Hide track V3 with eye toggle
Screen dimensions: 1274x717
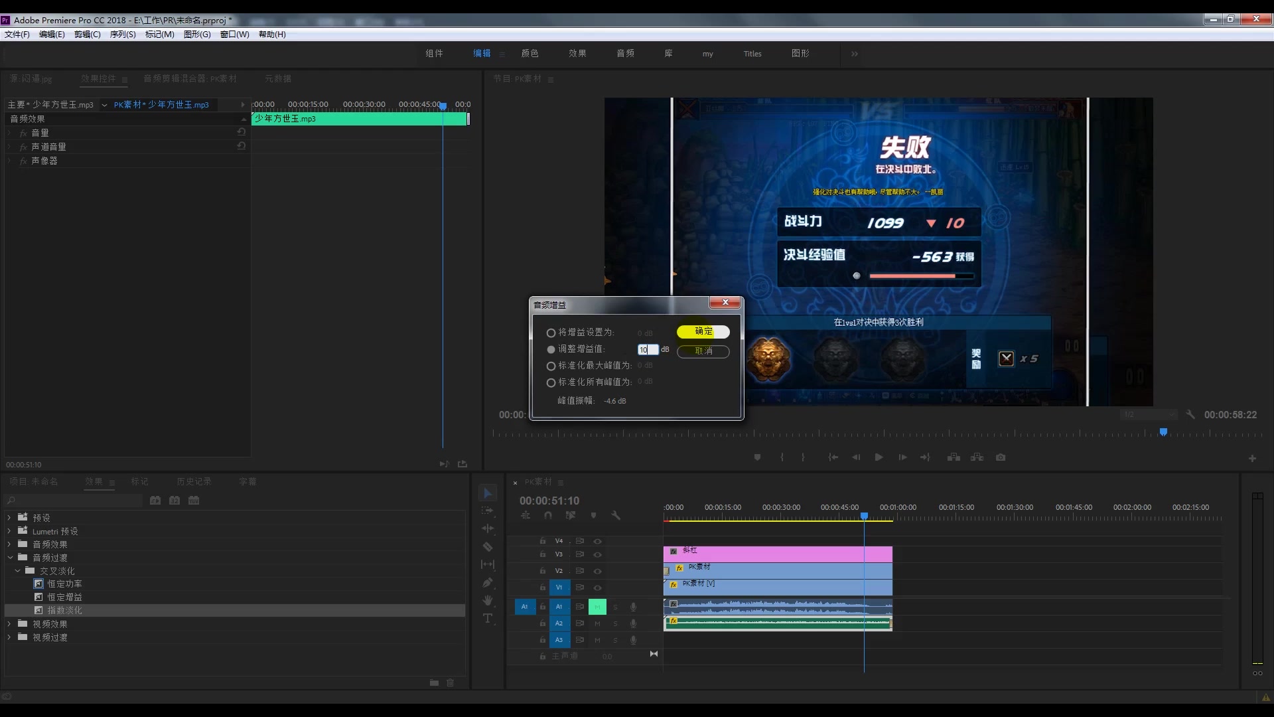[x=597, y=554]
